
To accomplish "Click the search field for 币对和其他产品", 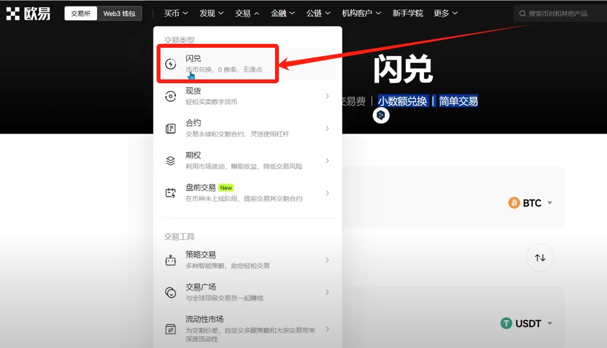I will (x=560, y=14).
